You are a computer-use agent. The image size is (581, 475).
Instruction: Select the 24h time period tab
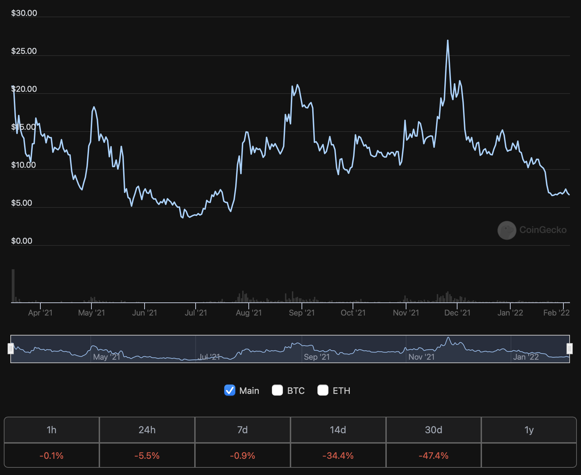click(147, 430)
